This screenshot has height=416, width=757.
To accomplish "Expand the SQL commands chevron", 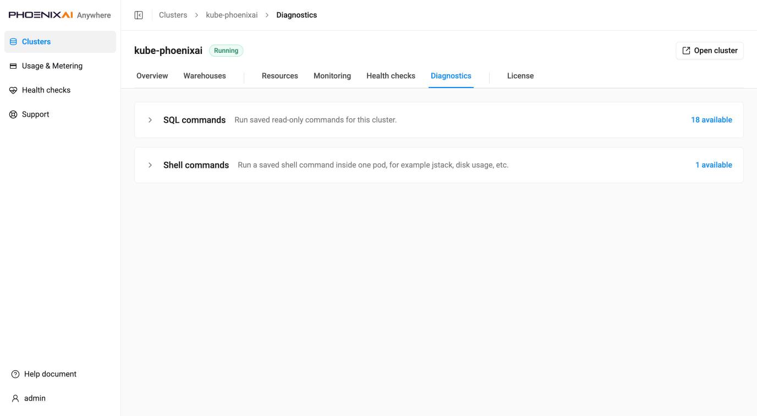I will coord(150,120).
